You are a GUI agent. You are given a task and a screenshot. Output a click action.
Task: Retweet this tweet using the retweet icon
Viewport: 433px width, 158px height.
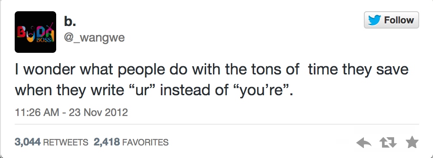pos(388,143)
